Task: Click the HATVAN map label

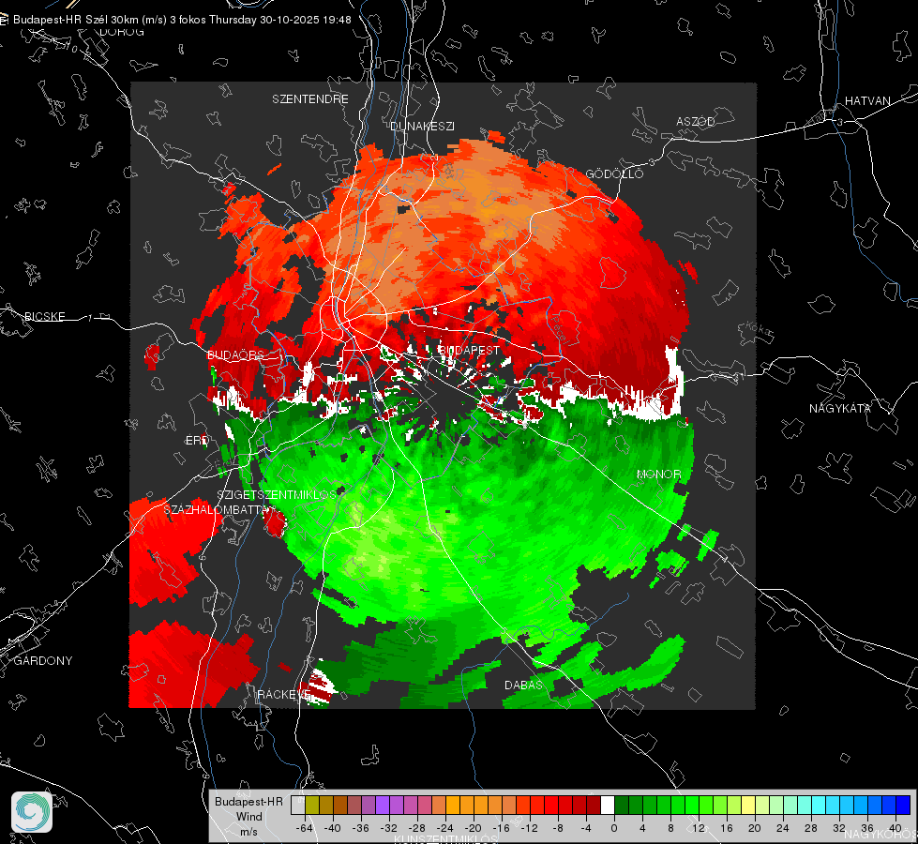Action: click(x=867, y=100)
